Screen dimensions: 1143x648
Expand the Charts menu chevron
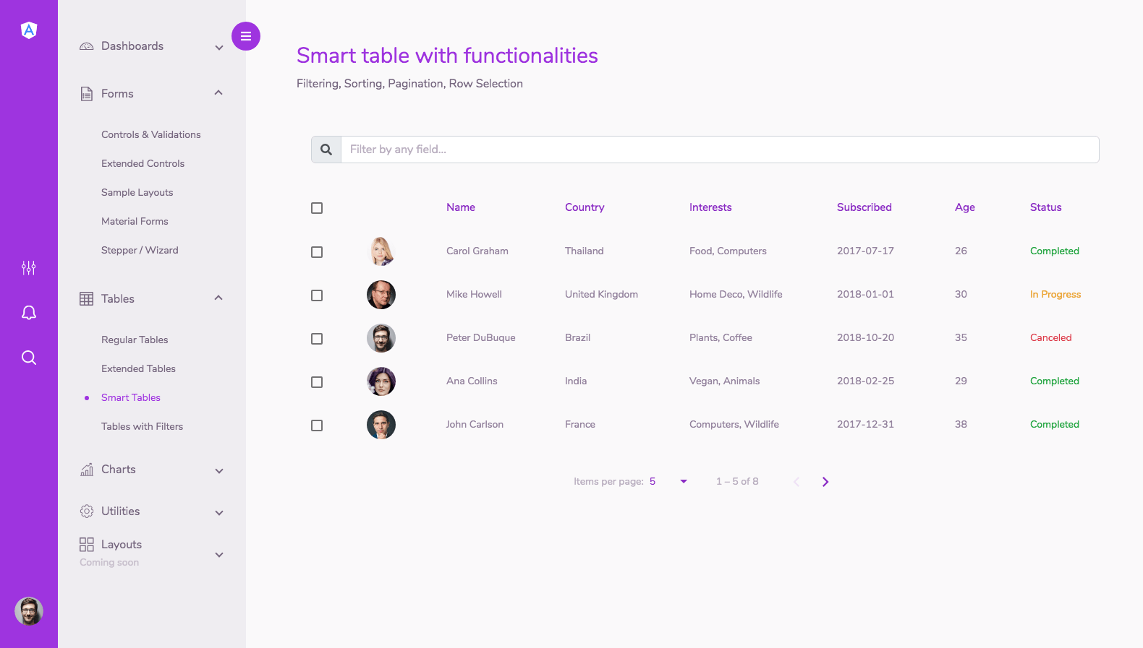click(x=219, y=471)
